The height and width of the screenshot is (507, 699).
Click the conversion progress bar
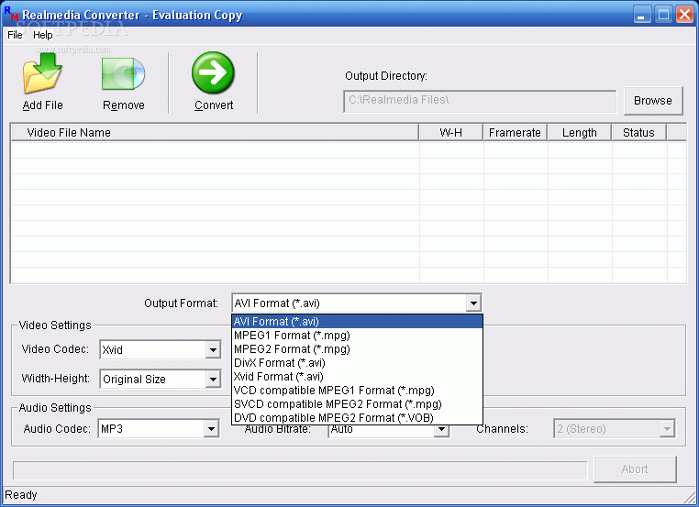(x=300, y=470)
